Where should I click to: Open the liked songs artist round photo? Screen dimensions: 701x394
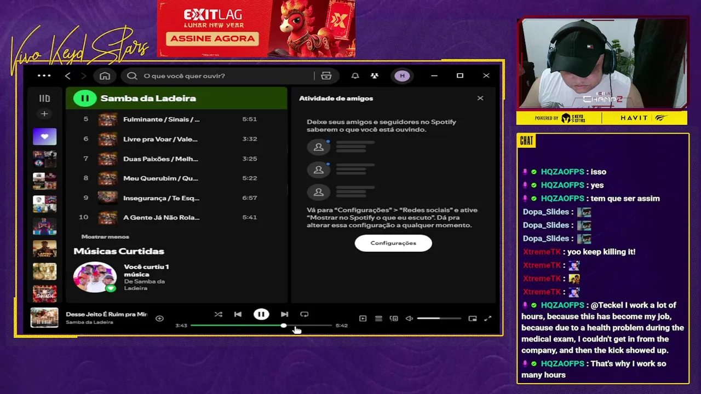click(95, 277)
